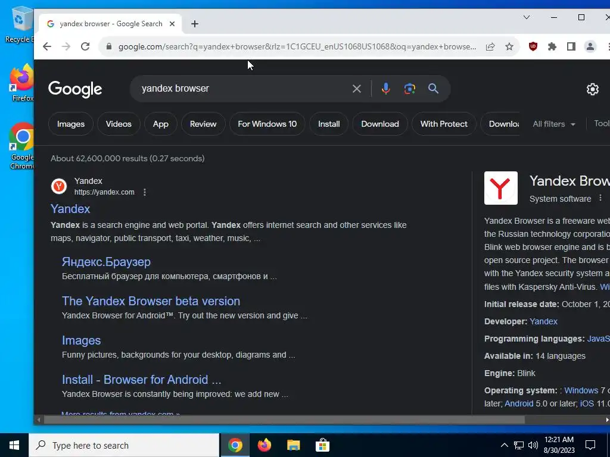Click the Chrome icon on the taskbar
Image resolution: width=610 pixels, height=457 pixels.
pyautogui.click(x=235, y=445)
